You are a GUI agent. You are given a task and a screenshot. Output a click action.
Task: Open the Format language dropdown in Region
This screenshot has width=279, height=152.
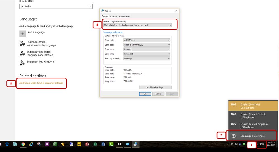pyautogui.click(x=137, y=25)
